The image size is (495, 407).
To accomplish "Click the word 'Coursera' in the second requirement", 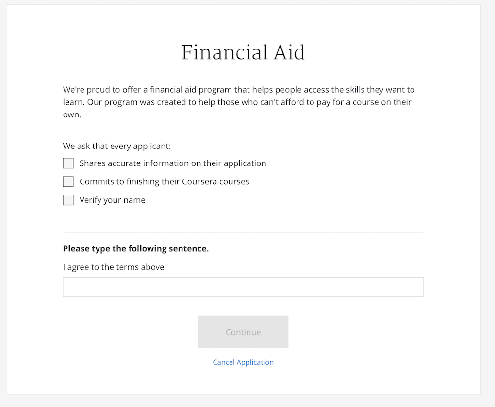I will [x=201, y=182].
